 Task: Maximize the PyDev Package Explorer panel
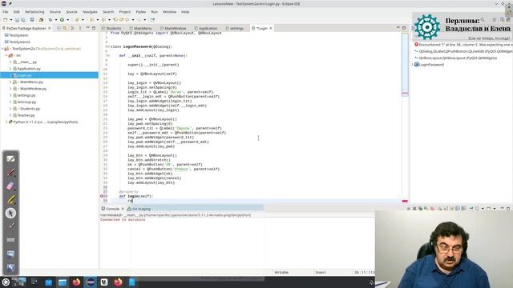click(94, 28)
